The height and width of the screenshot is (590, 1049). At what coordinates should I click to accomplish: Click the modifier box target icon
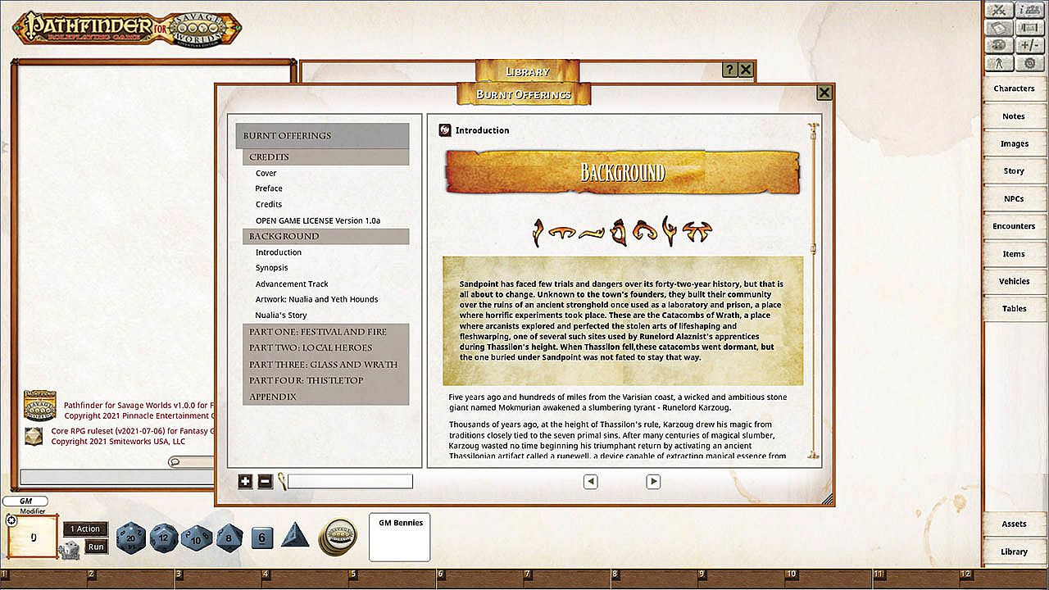coord(11,520)
